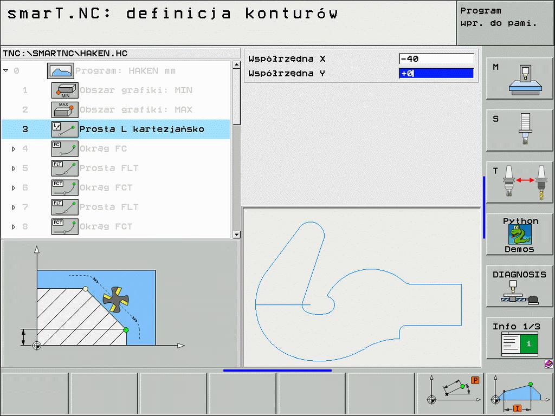Open the T tool change softkey
The height and width of the screenshot is (416, 555).
click(519, 182)
